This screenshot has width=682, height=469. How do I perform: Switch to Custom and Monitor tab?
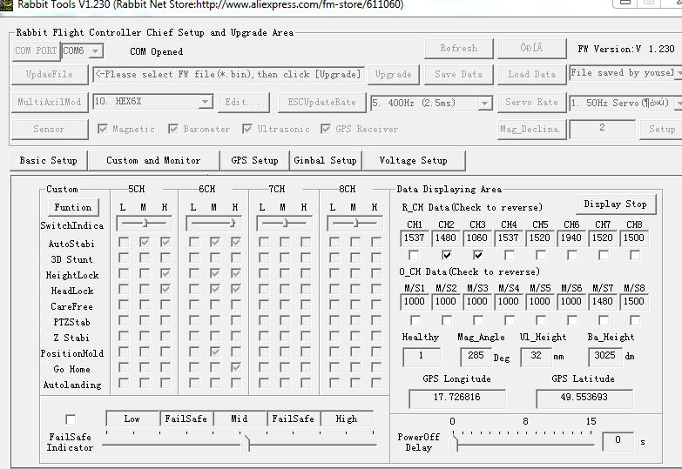(153, 160)
